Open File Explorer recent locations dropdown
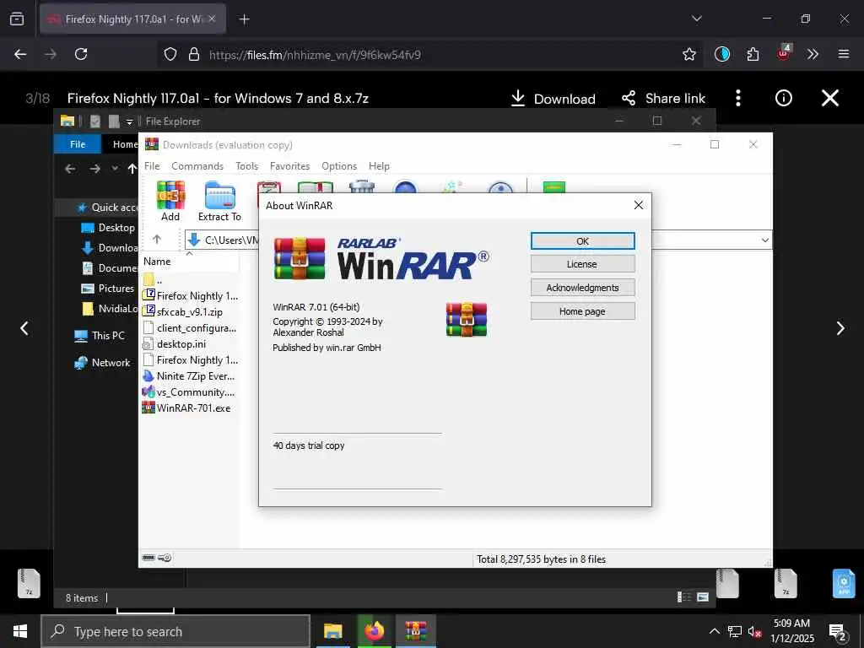Screen dimensions: 864x648 [x=115, y=169]
